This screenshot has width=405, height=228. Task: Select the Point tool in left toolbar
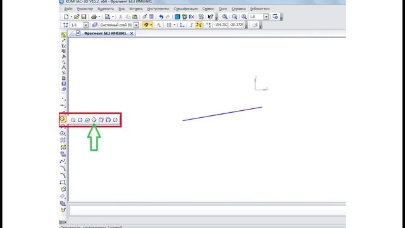click(x=63, y=99)
